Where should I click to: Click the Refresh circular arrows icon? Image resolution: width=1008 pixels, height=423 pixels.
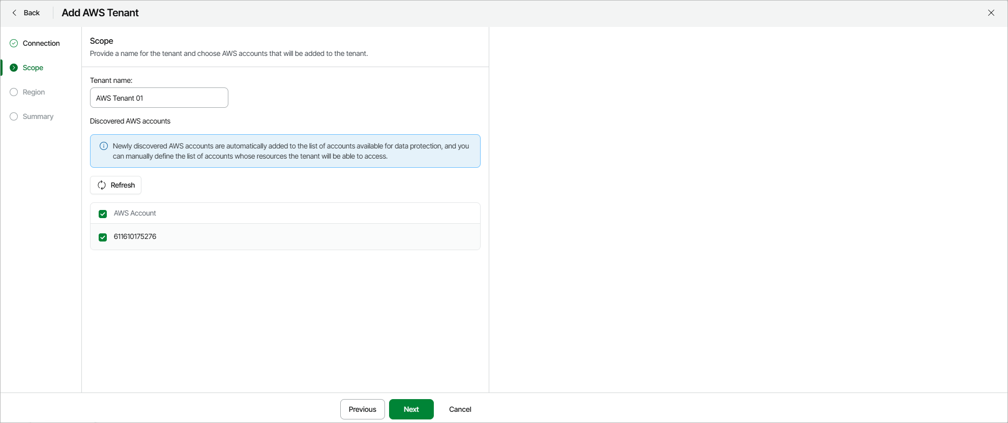(x=102, y=185)
